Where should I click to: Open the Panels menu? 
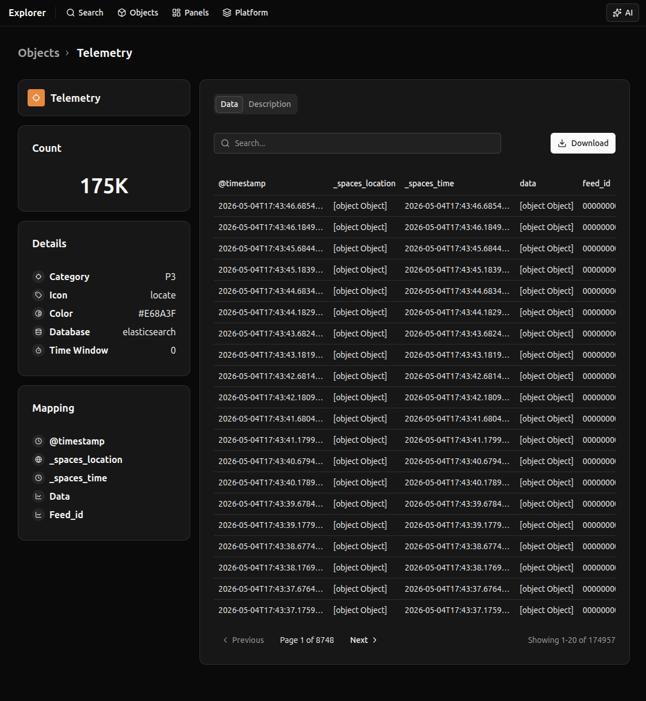190,13
